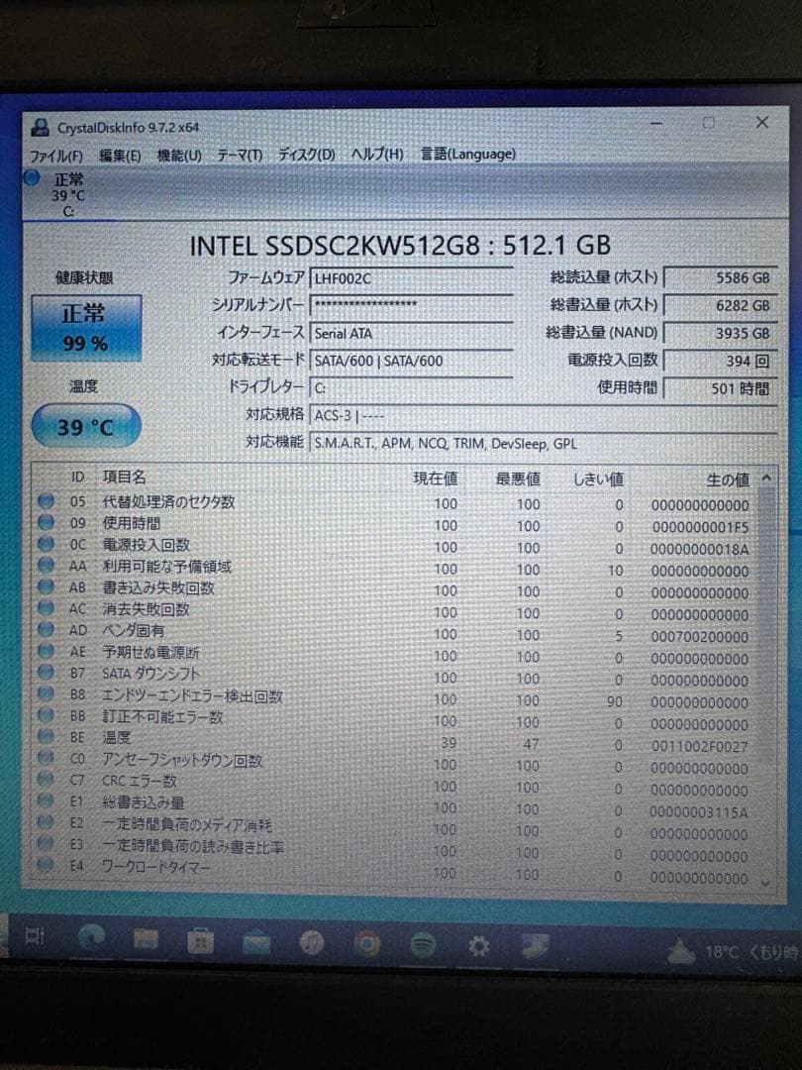Open the 機能(U) menu
802x1070 pixels.
tap(179, 156)
